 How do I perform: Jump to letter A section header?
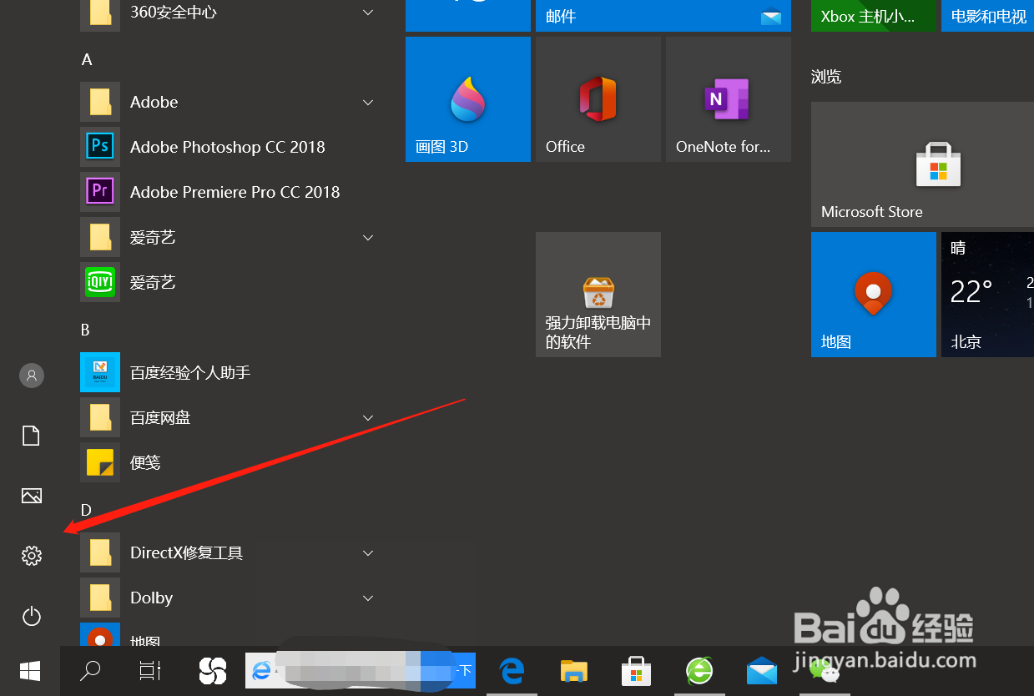click(x=87, y=60)
